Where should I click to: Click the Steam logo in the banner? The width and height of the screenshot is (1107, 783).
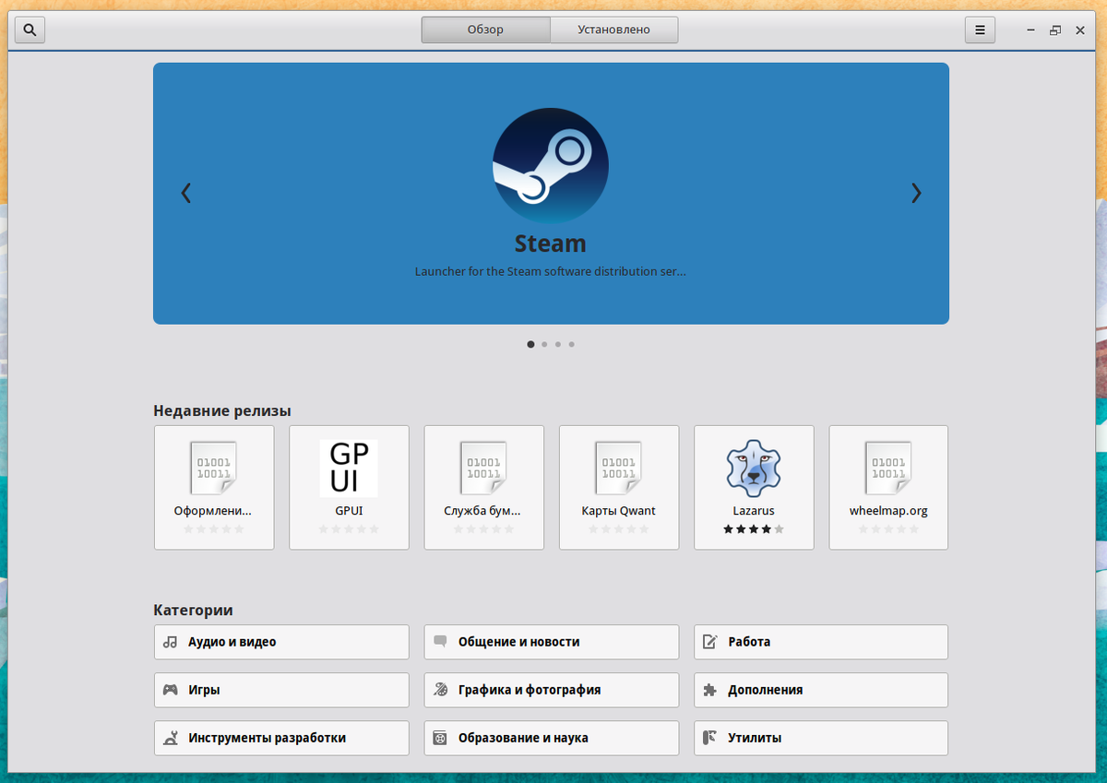[551, 165]
